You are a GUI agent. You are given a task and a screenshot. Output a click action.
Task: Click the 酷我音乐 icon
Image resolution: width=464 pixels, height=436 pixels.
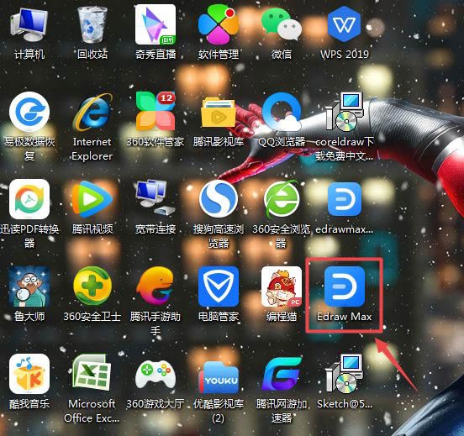point(29,373)
